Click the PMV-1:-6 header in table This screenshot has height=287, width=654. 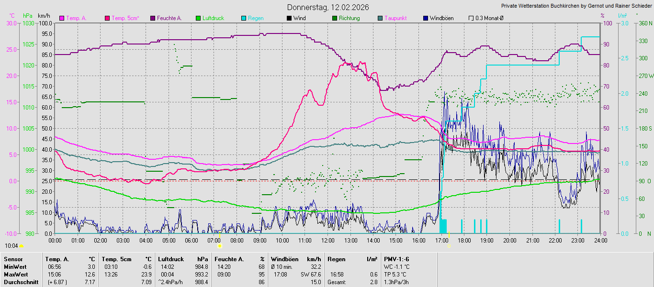(396, 259)
